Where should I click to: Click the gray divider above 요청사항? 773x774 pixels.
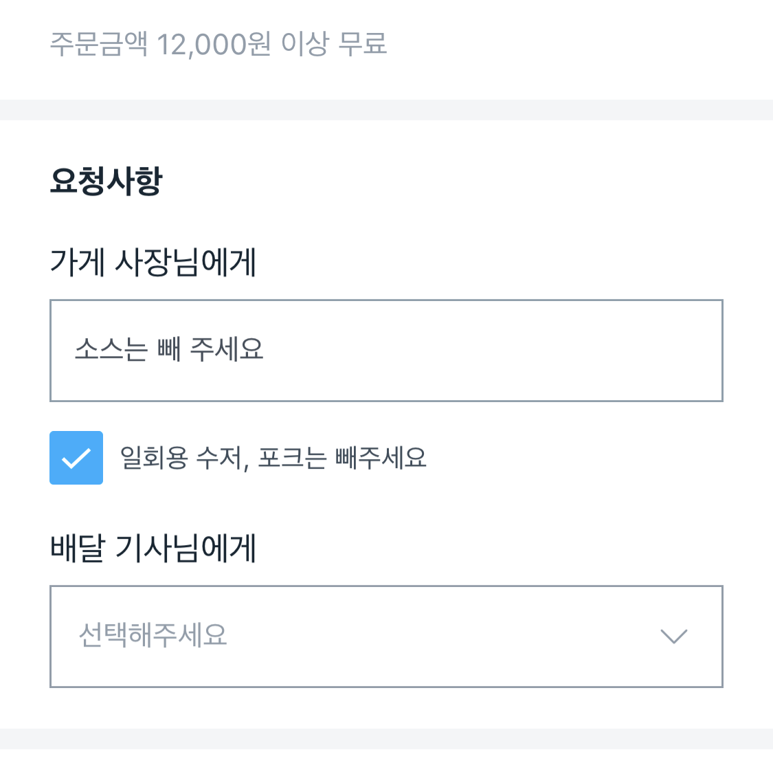(386, 109)
